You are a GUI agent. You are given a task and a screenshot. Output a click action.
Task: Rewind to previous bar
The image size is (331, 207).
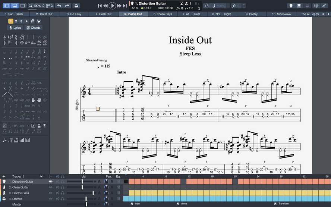point(105,6)
